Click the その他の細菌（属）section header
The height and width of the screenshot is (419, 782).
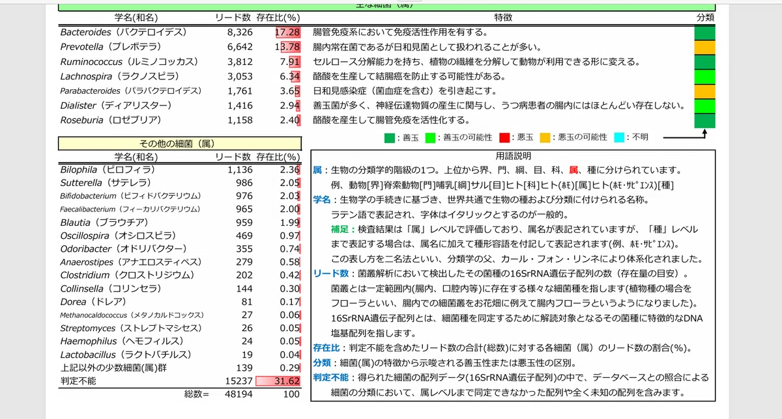coord(180,143)
